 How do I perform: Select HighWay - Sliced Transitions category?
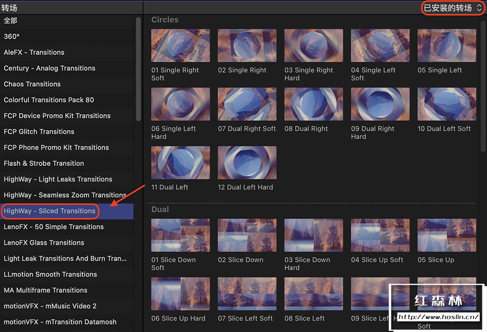[x=67, y=211]
